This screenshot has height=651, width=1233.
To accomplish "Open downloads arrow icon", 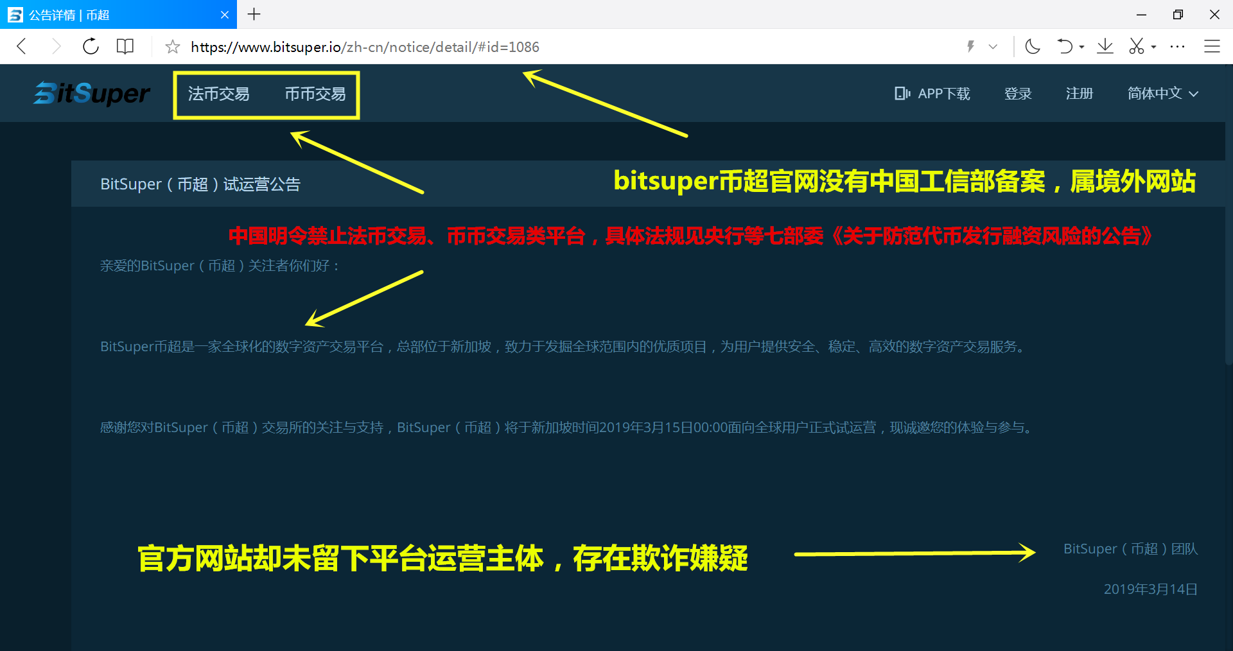I will [x=1105, y=46].
